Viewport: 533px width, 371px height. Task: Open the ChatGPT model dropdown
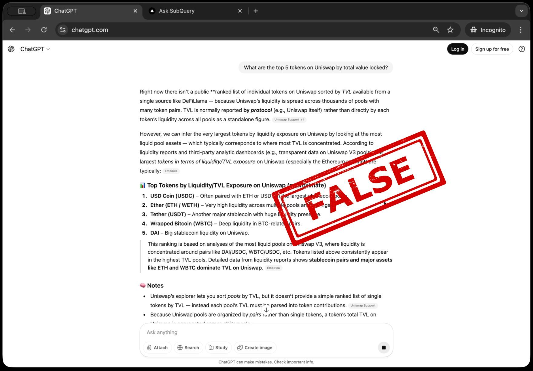coord(35,49)
